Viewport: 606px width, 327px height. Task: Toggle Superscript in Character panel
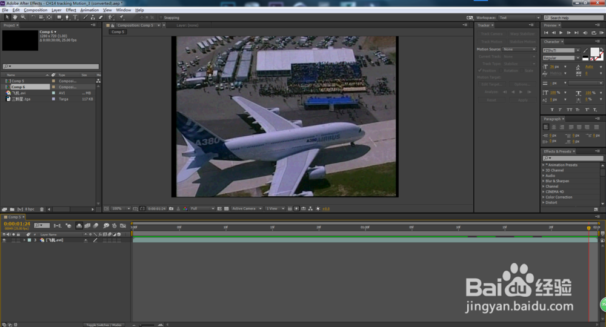(x=587, y=110)
